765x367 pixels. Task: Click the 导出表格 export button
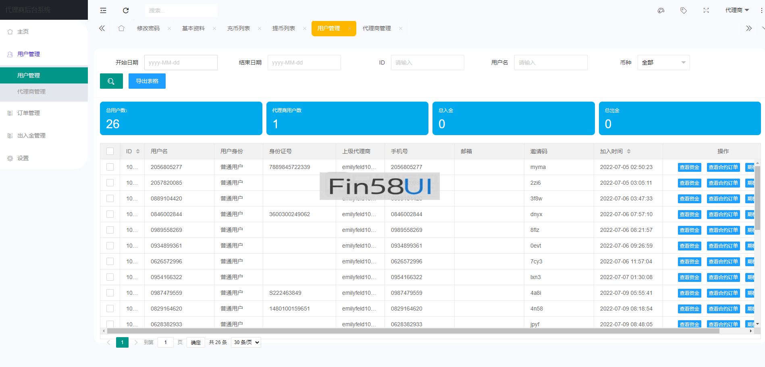(147, 81)
